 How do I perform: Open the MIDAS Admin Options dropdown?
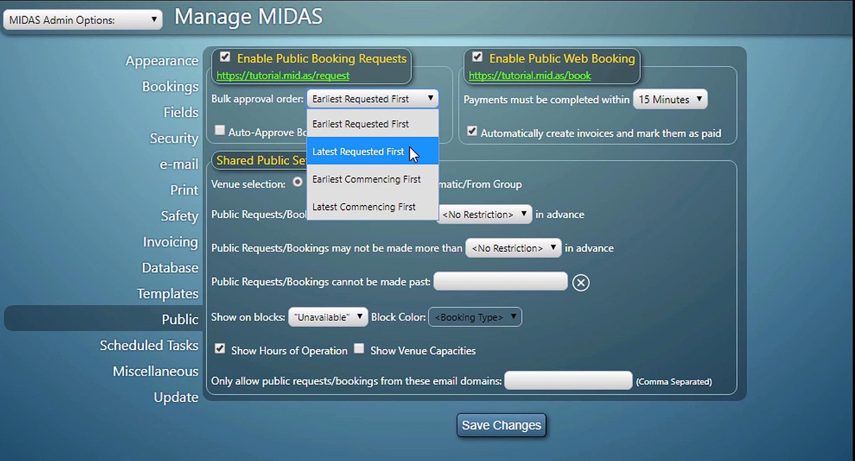pos(83,20)
